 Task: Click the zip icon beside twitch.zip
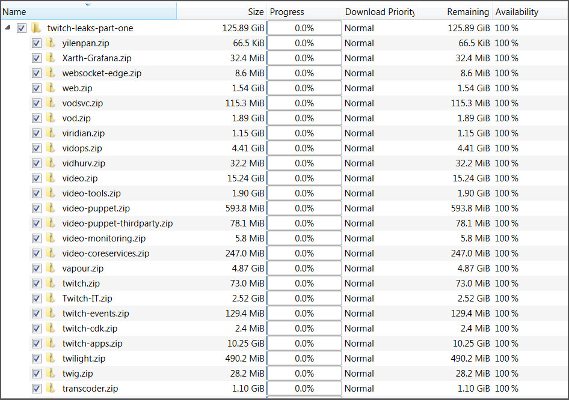coord(51,283)
